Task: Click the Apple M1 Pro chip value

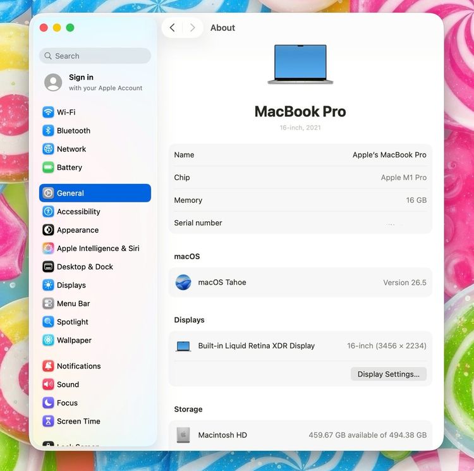Action: point(404,178)
